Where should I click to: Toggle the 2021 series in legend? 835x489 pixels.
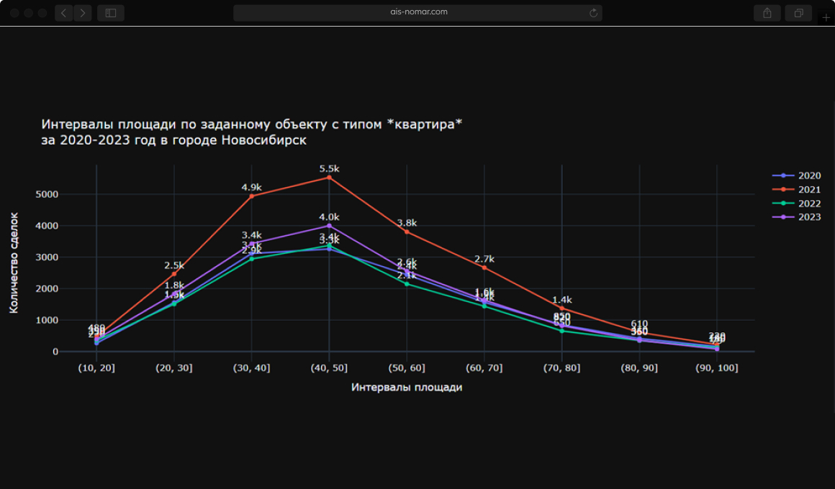point(796,189)
